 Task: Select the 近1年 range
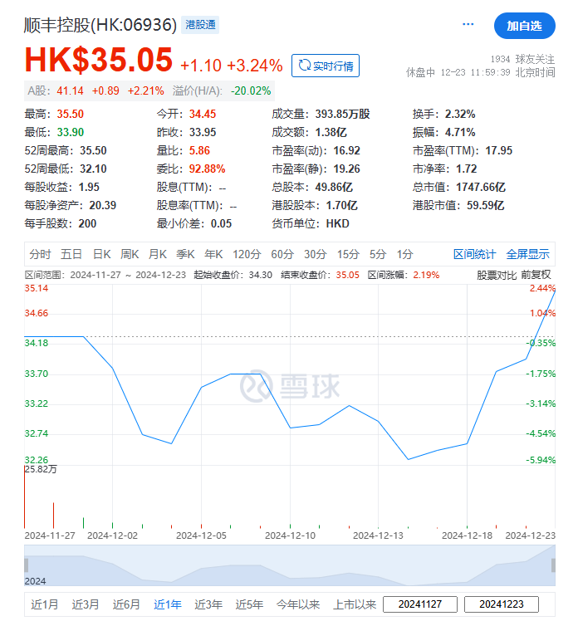coord(167,604)
